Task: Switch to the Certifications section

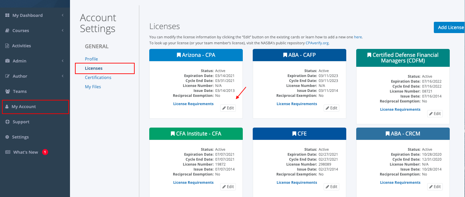Action: point(98,77)
